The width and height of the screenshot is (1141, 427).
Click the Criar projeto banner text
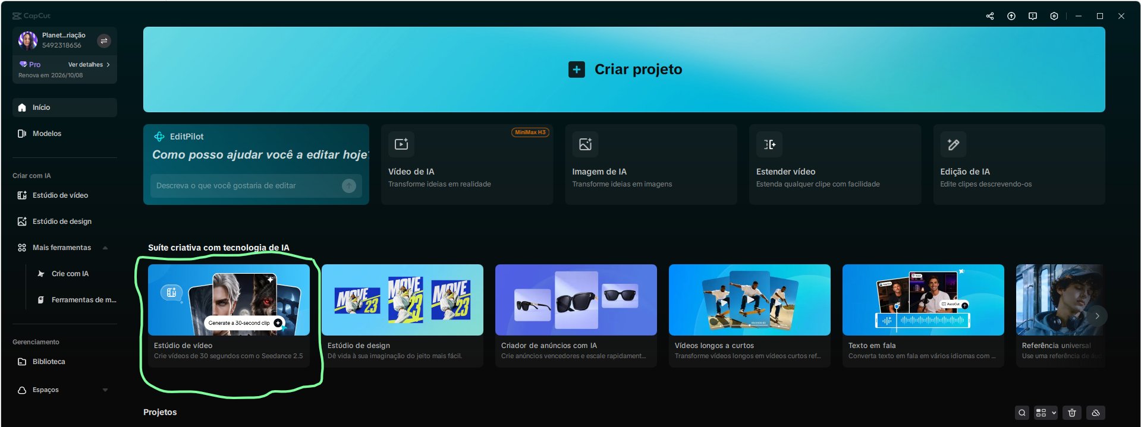[x=638, y=69]
